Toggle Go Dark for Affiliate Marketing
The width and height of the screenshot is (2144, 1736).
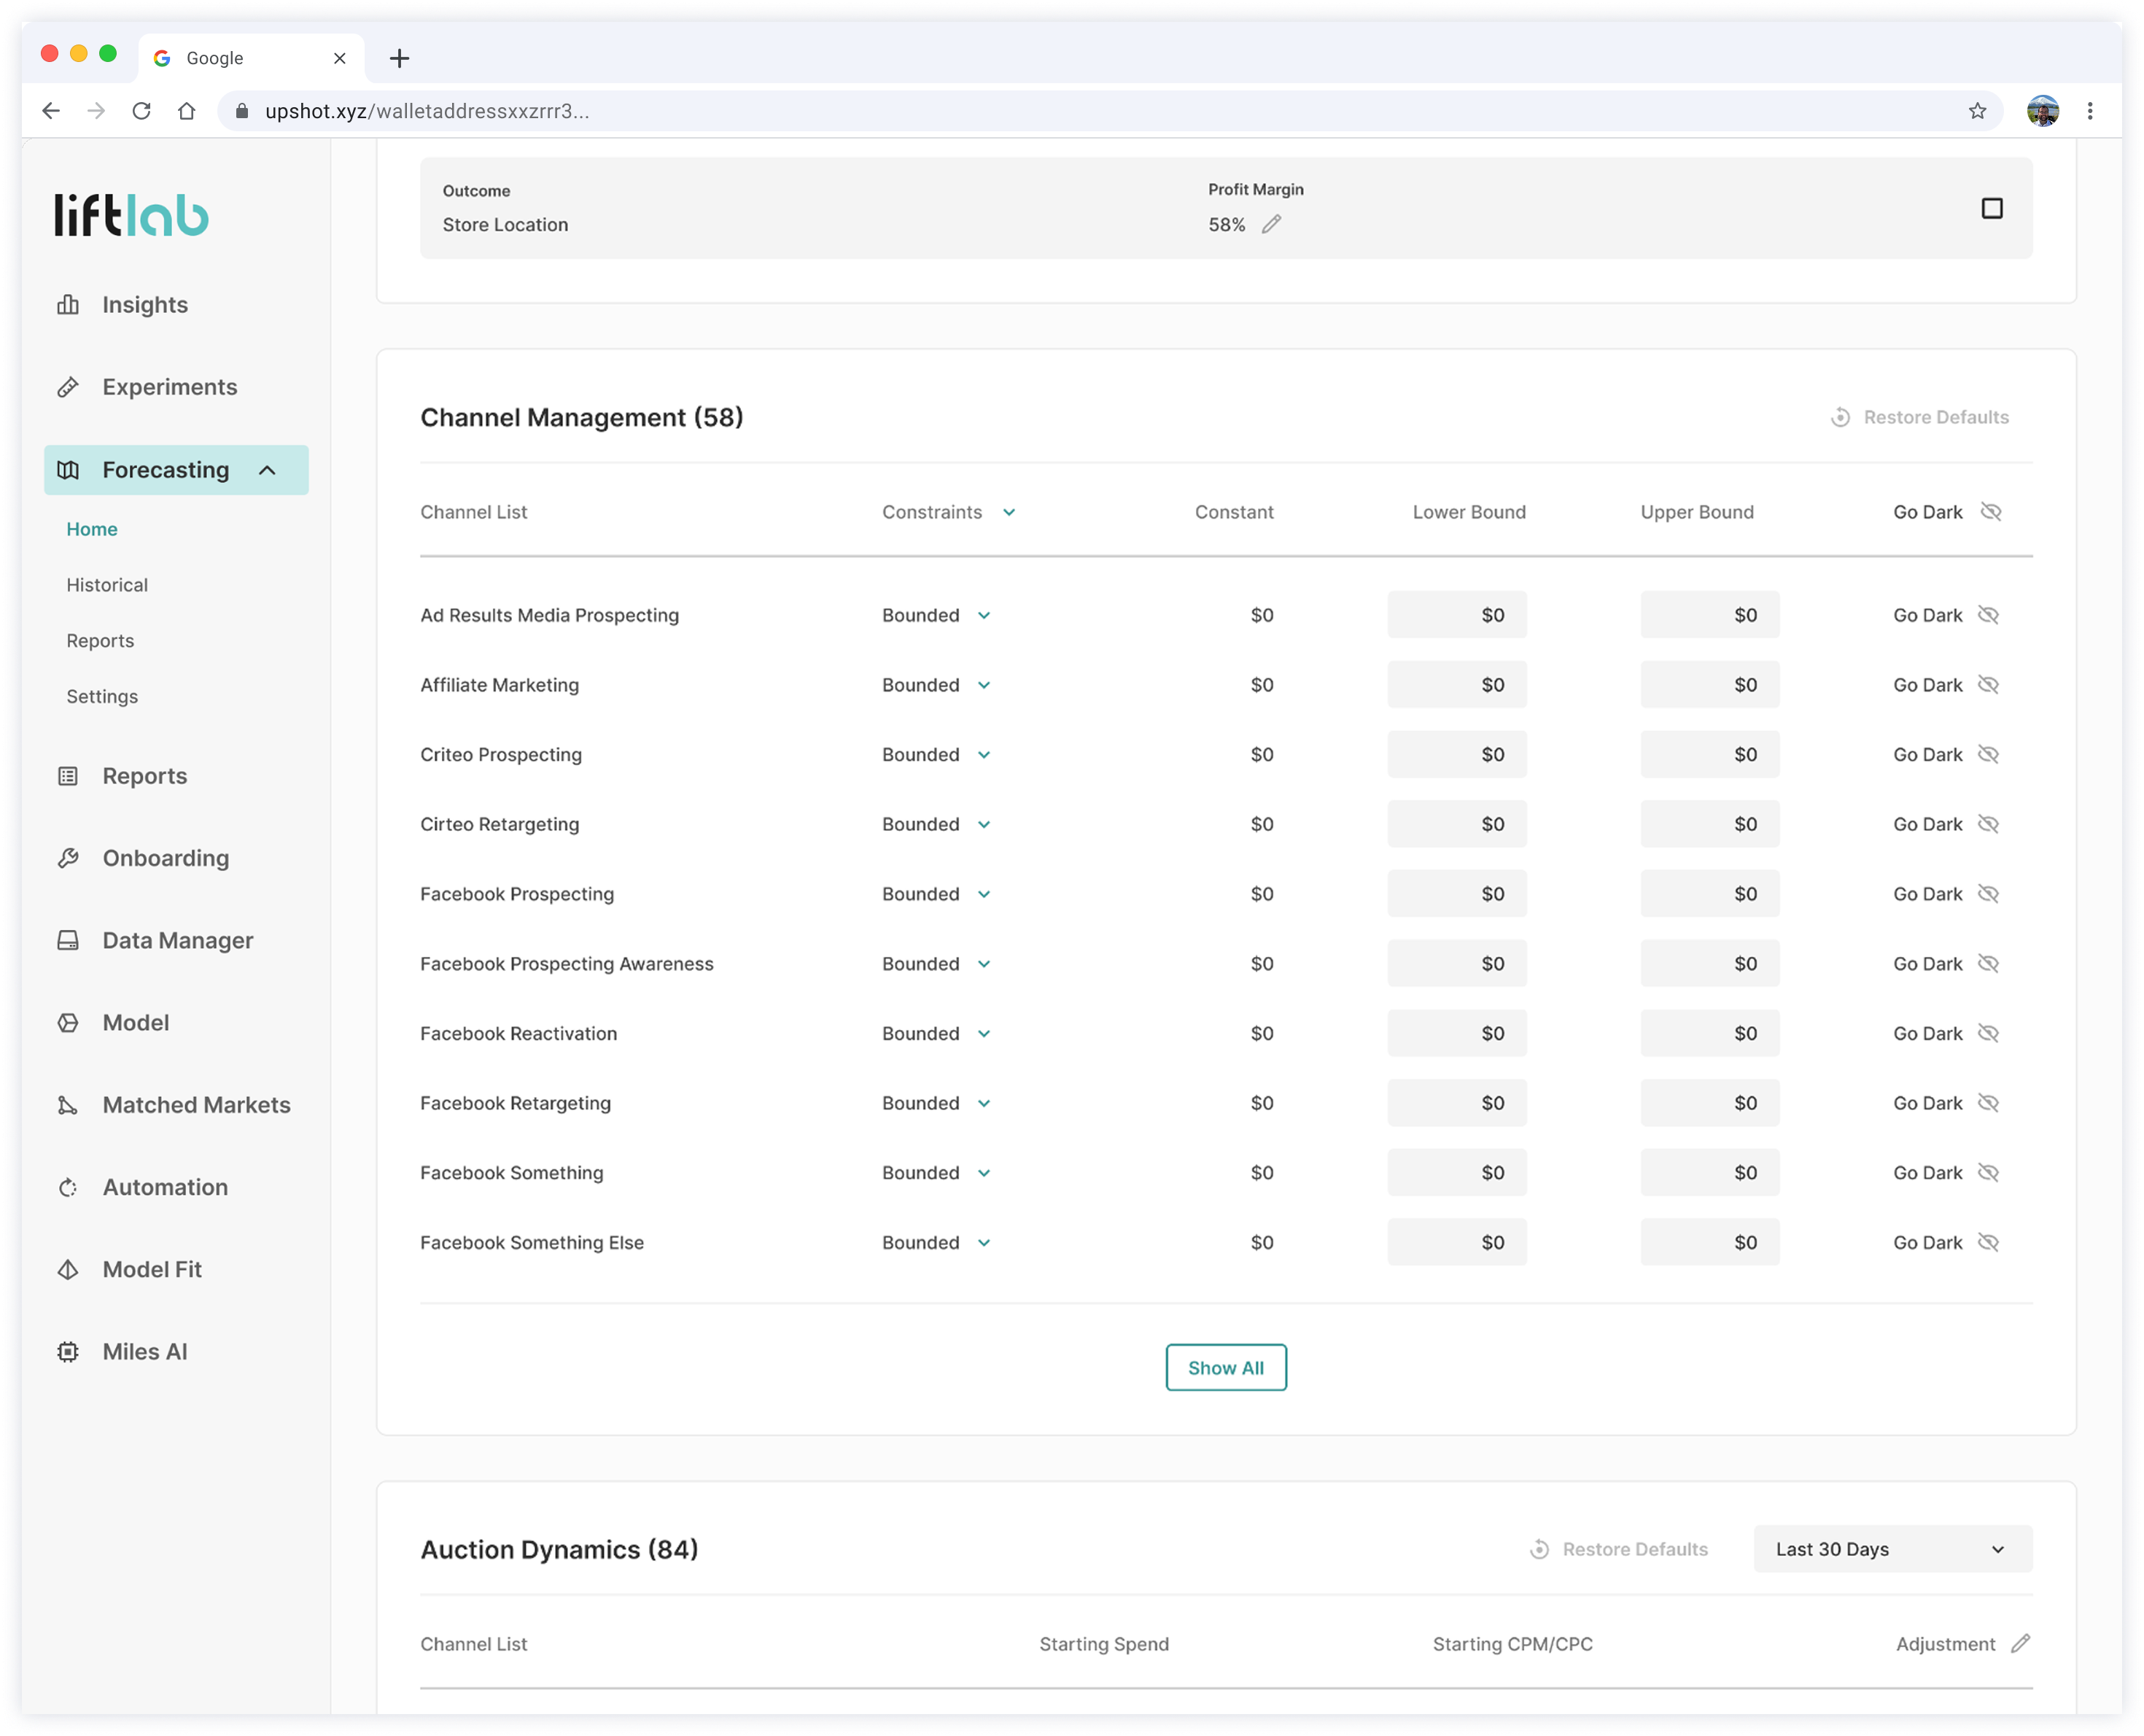1987,685
